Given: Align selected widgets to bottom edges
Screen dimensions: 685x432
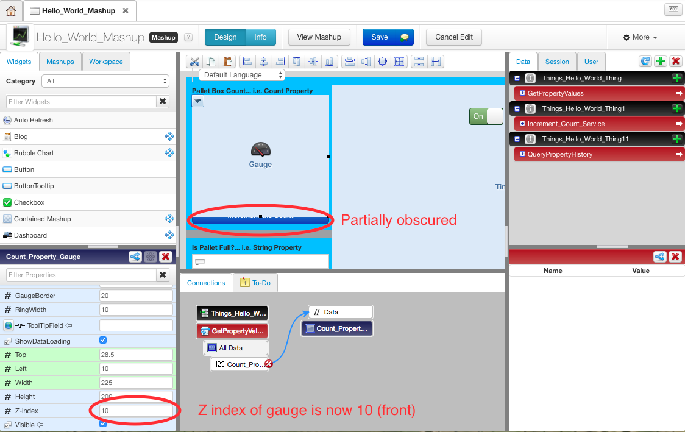Looking at the screenshot, I should (329, 62).
